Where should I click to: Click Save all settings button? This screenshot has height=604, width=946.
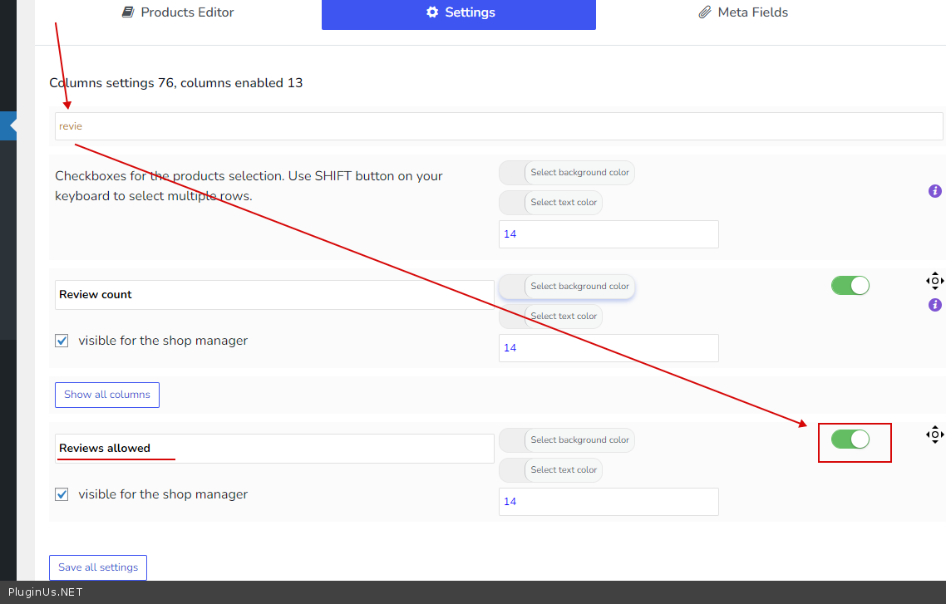pyautogui.click(x=98, y=567)
